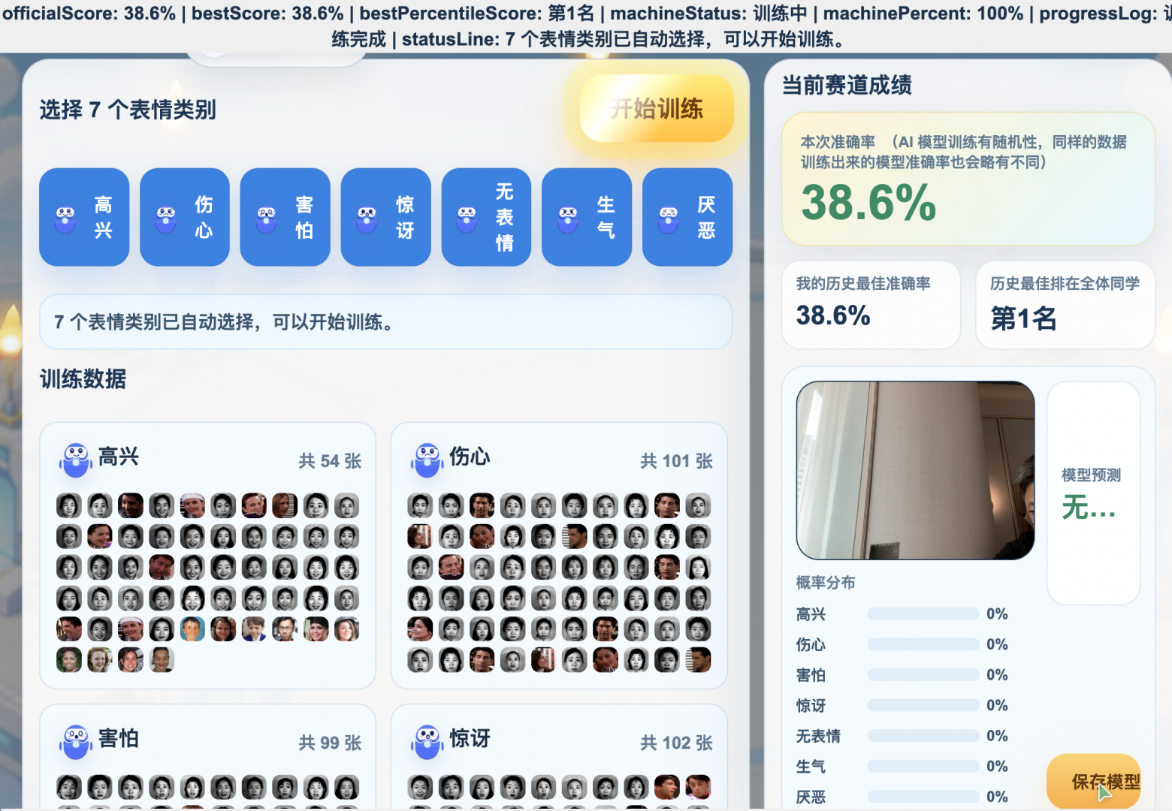Viewport: 1172px width, 811px height.
Task: Click the 0% value in 伤心 probability row
Action: (x=997, y=644)
